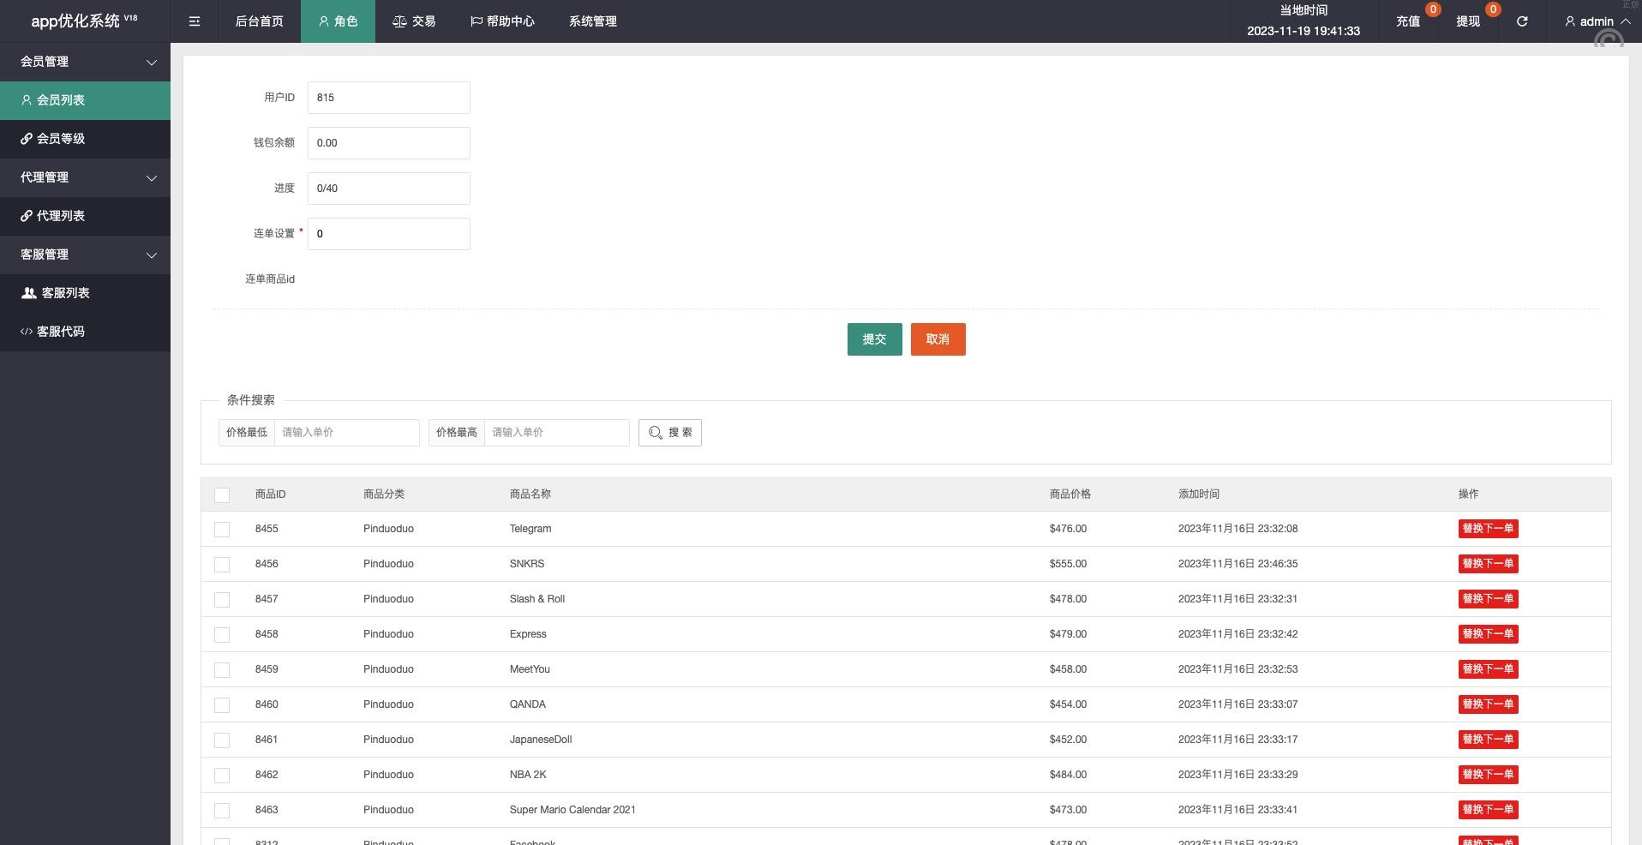Tick the select-all checkbox in table header
The image size is (1642, 845).
point(222,494)
